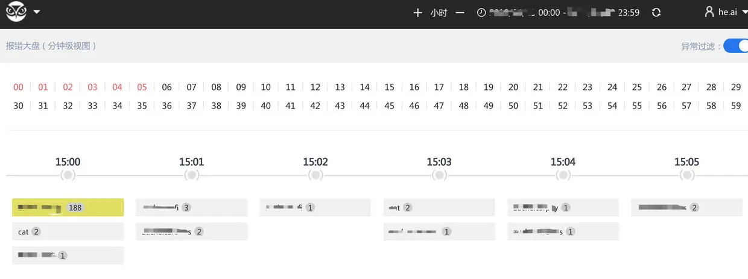Screen dimensions: 748x279
Task: Click the user profile icon
Action: [x=709, y=12]
